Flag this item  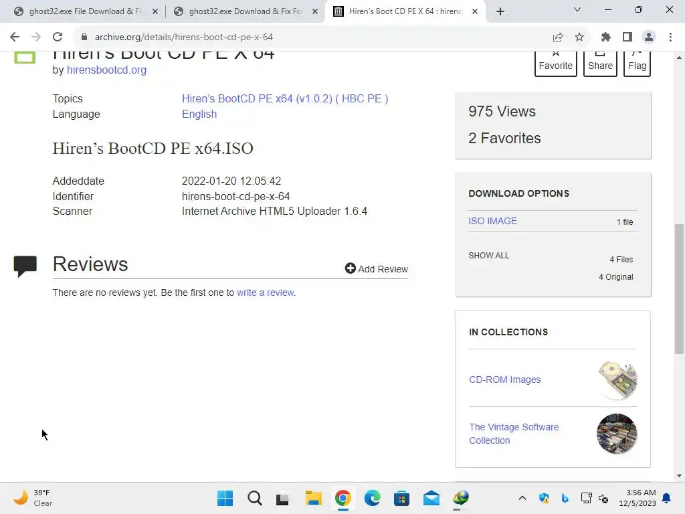[637, 64]
